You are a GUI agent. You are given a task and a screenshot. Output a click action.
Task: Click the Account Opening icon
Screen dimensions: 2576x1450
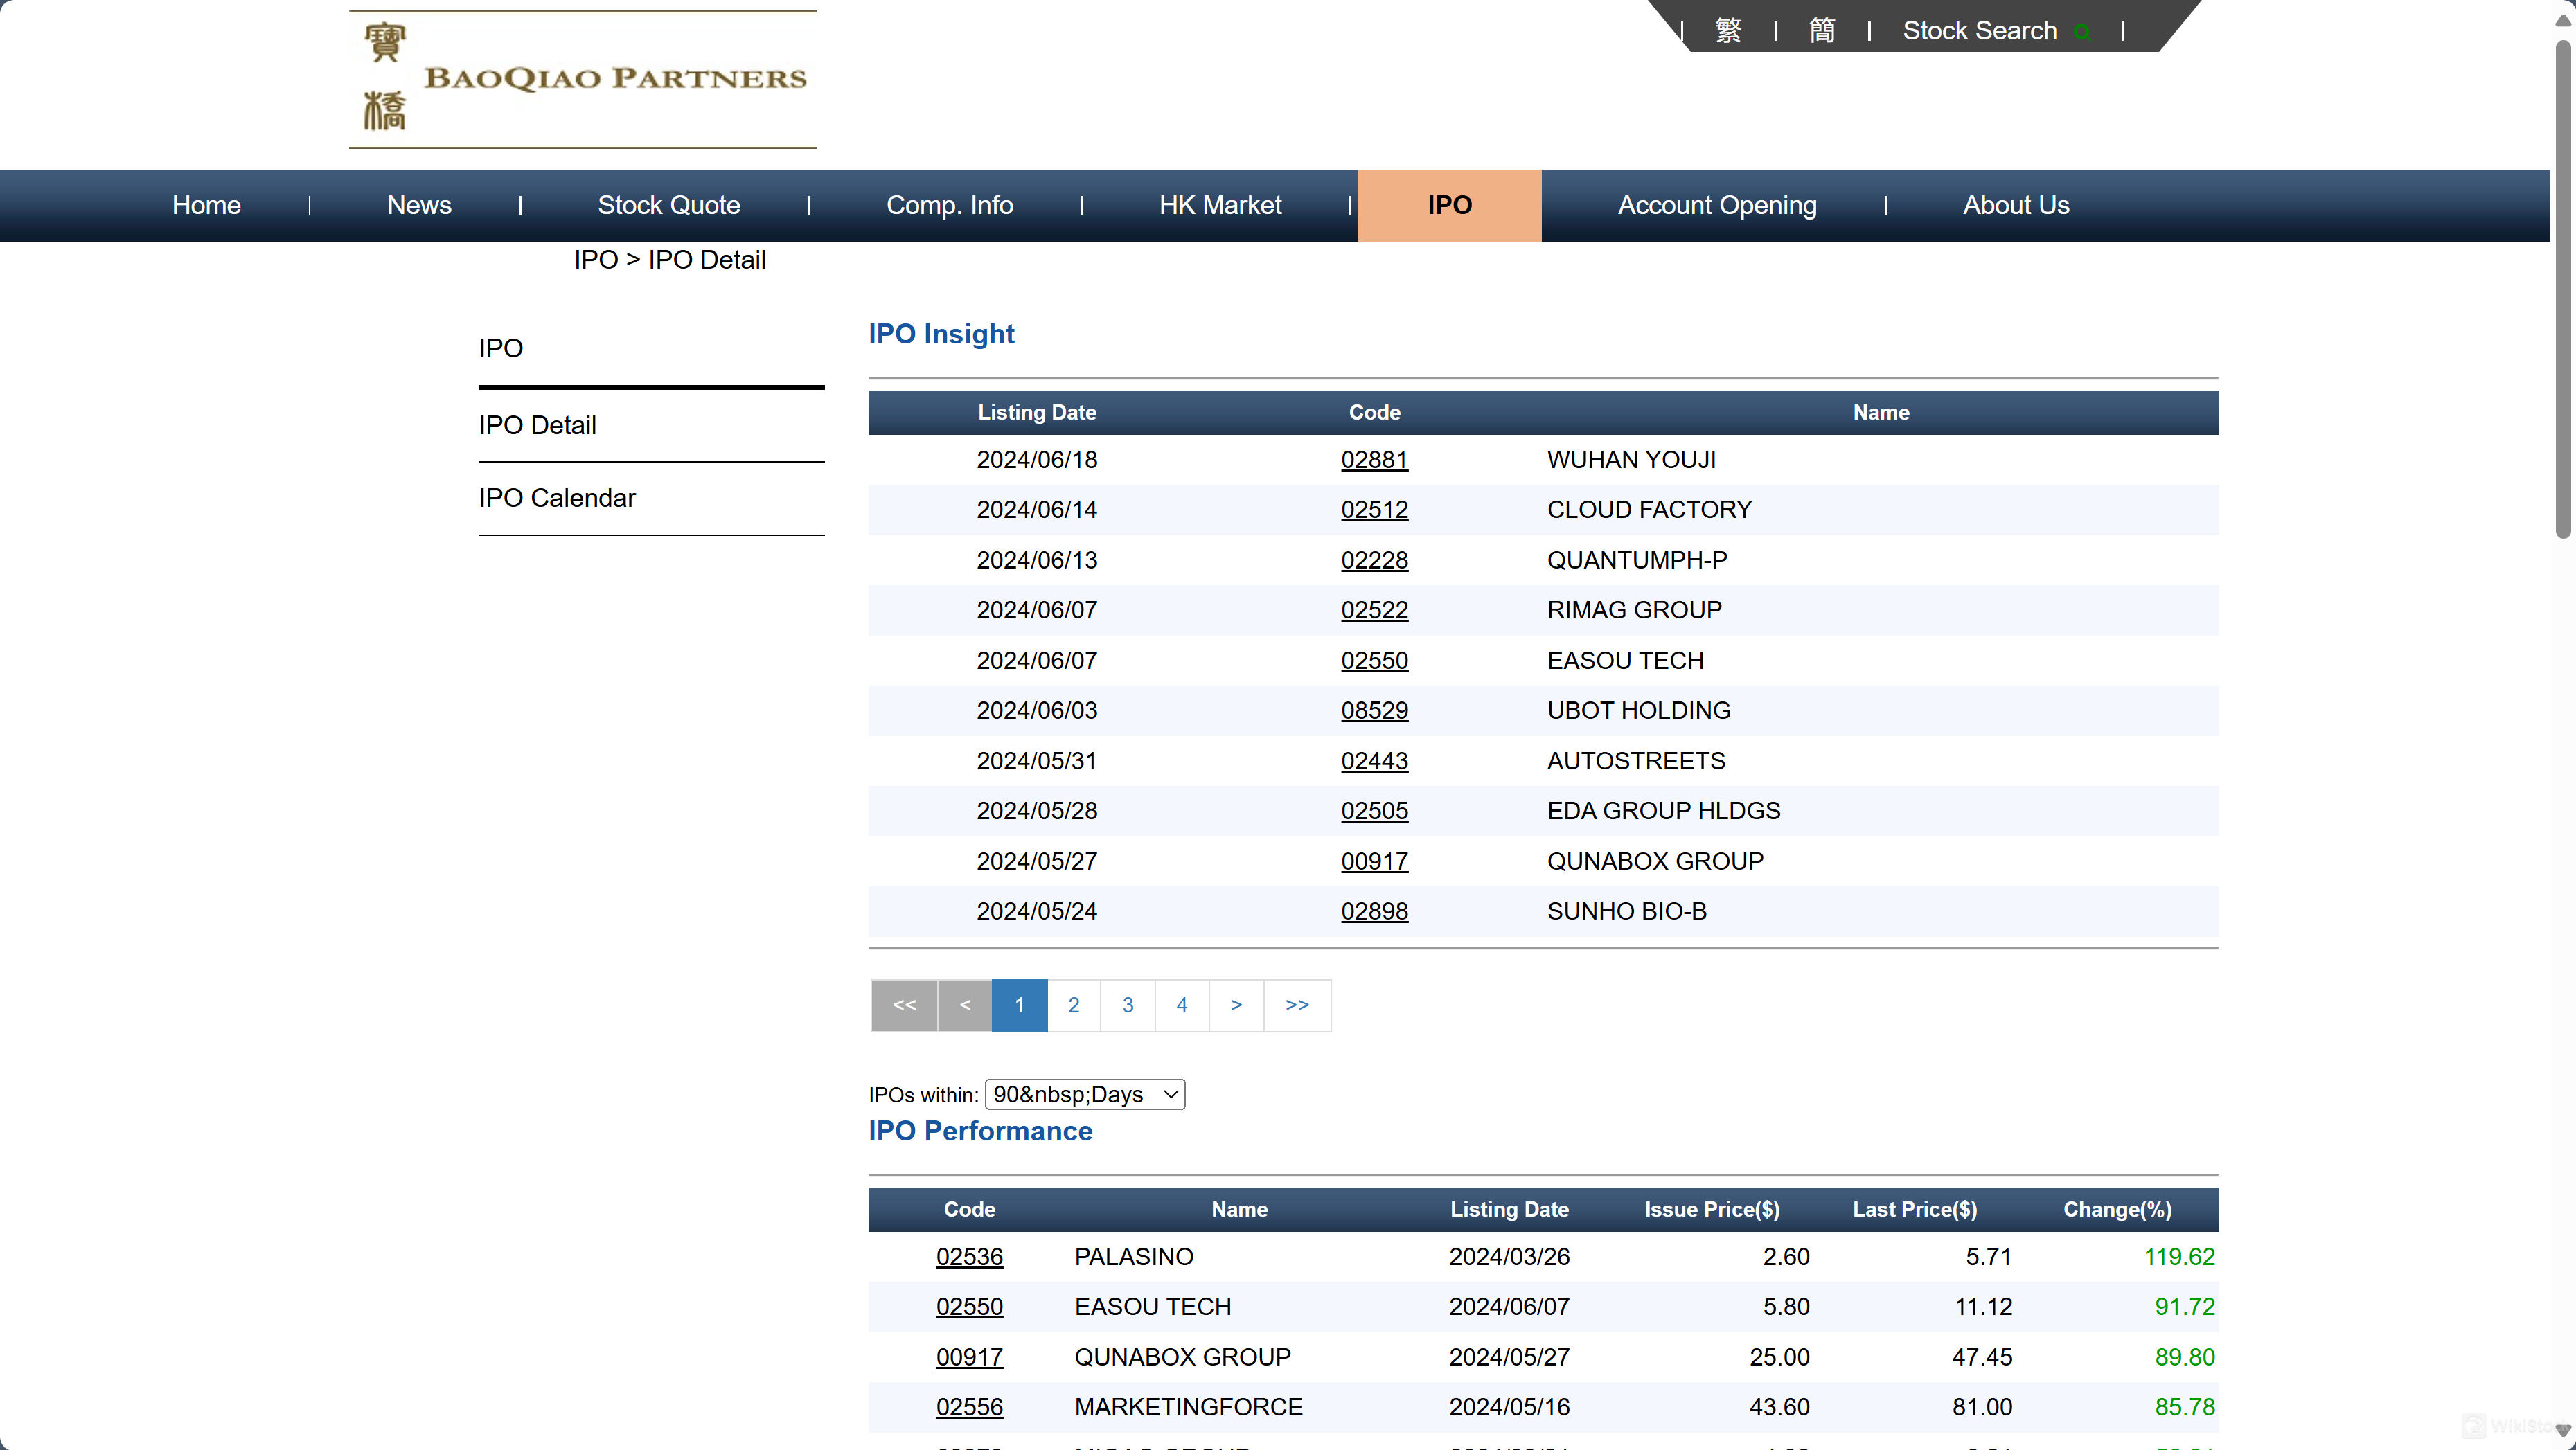click(x=1716, y=205)
